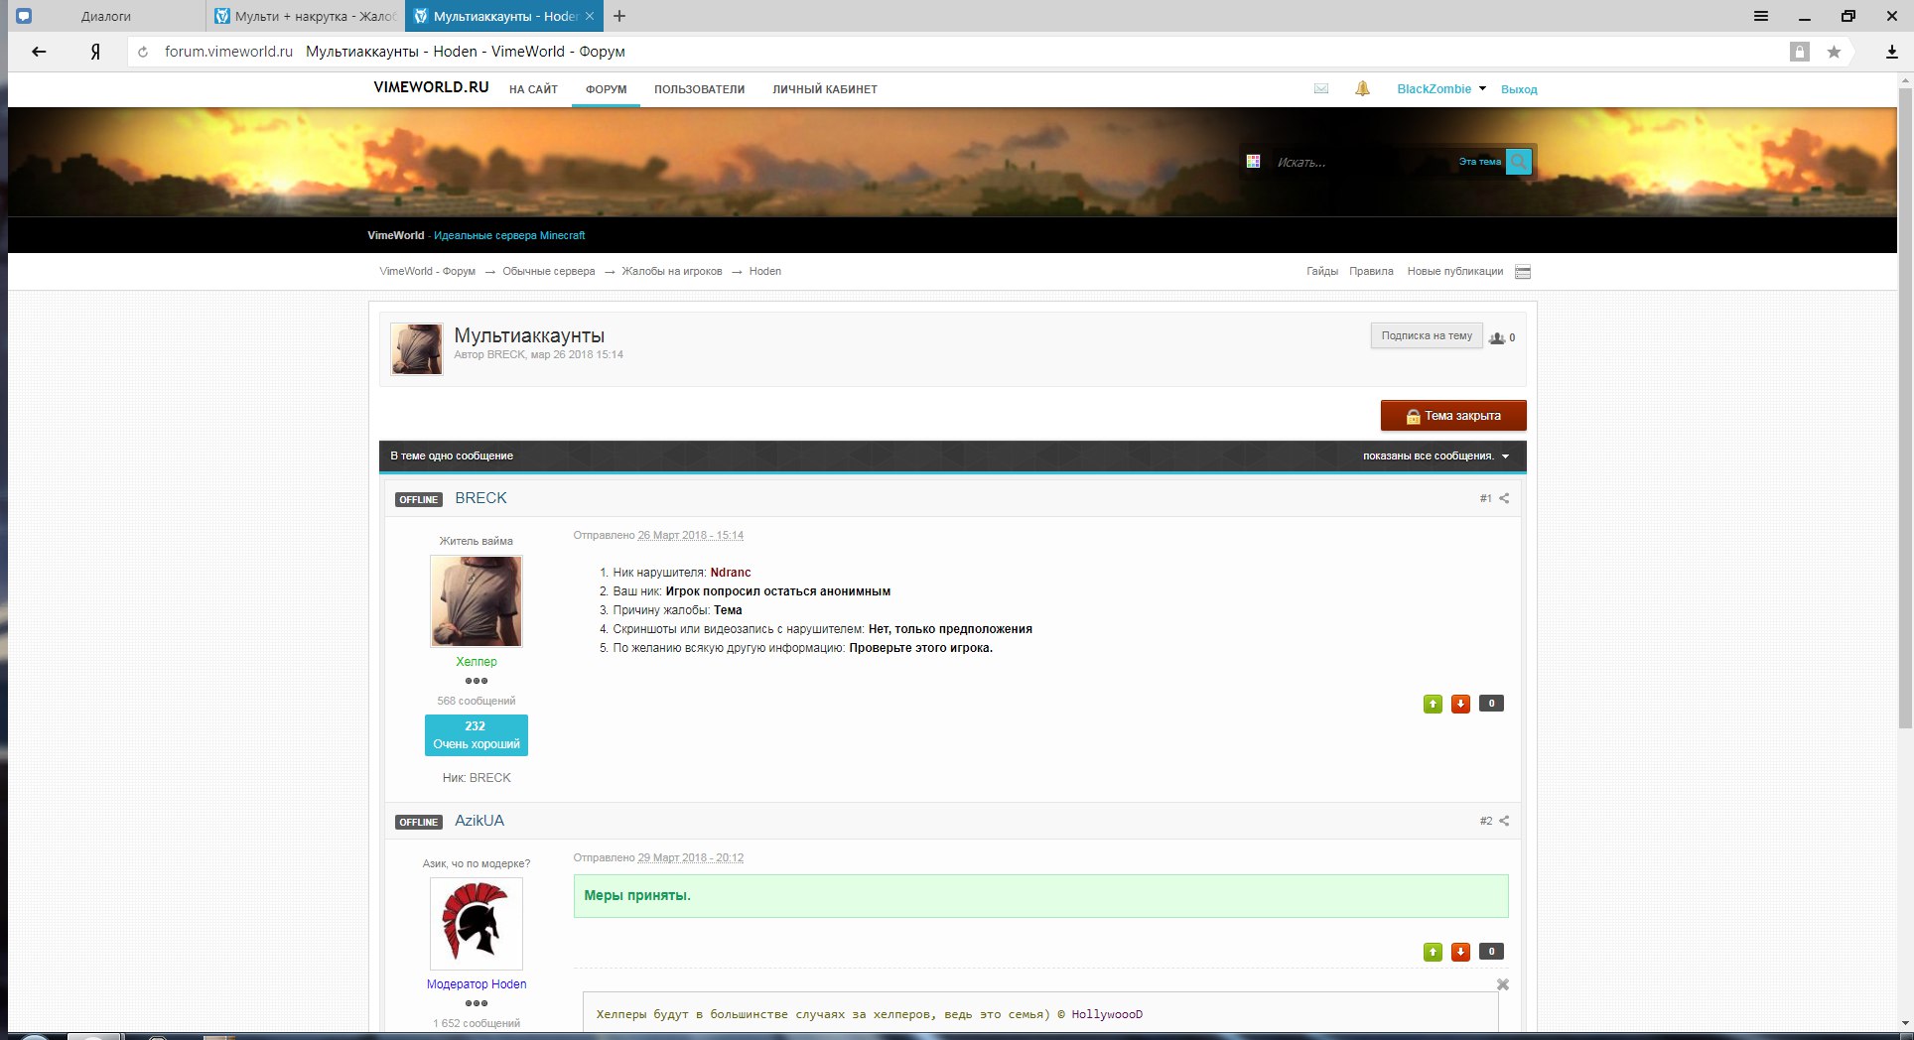Downvote BRECK's post
The image size is (1914, 1040).
coord(1460,704)
